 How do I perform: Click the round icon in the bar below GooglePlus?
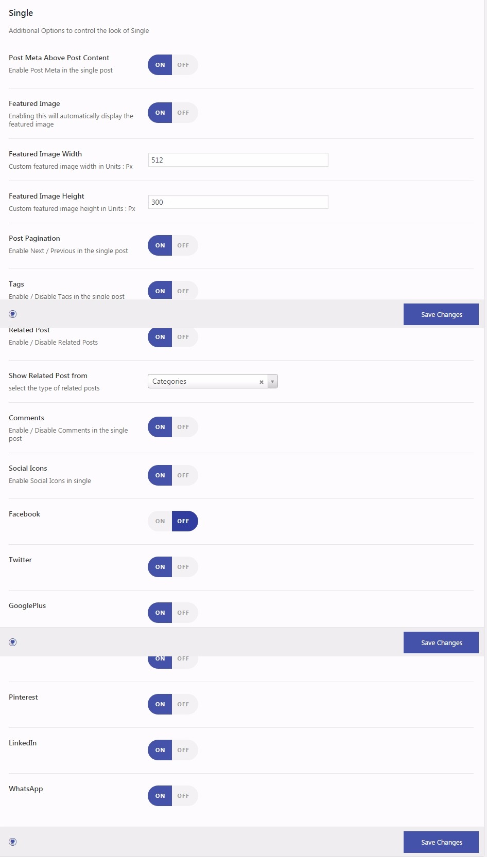tap(13, 642)
